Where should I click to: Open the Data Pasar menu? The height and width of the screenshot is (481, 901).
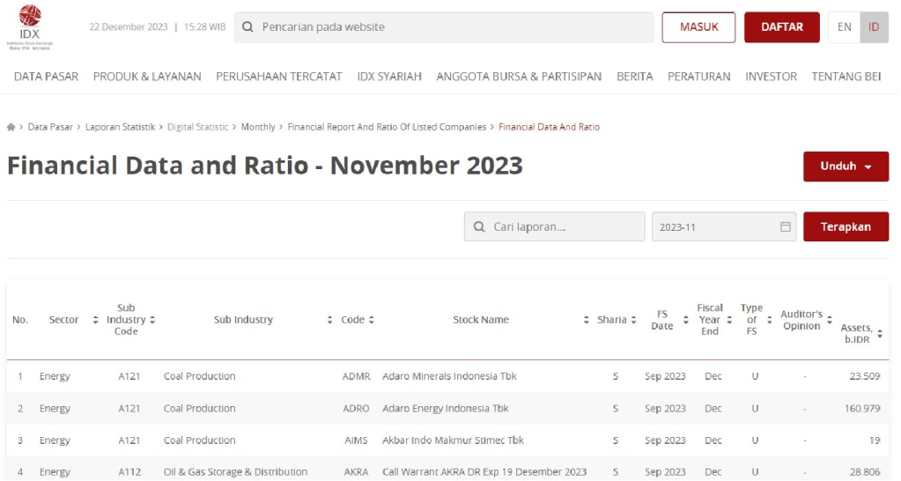click(x=46, y=77)
